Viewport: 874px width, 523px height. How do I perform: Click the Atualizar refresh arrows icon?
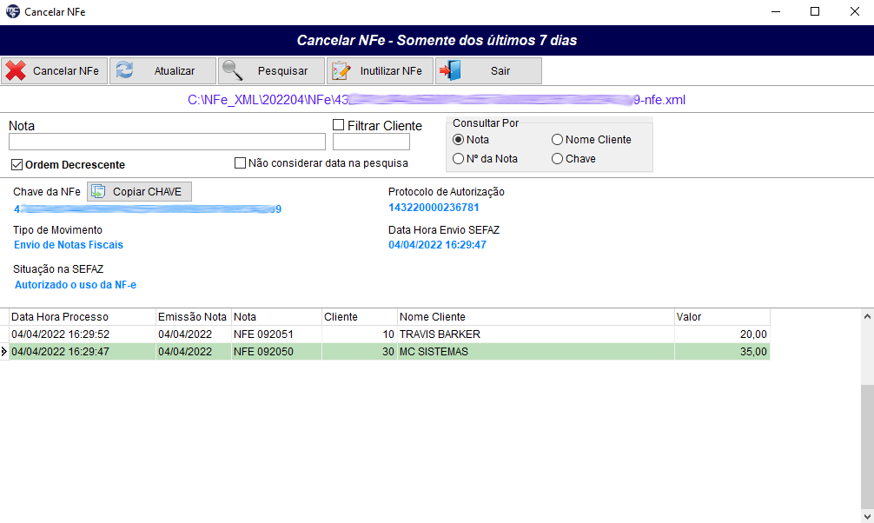tap(124, 71)
